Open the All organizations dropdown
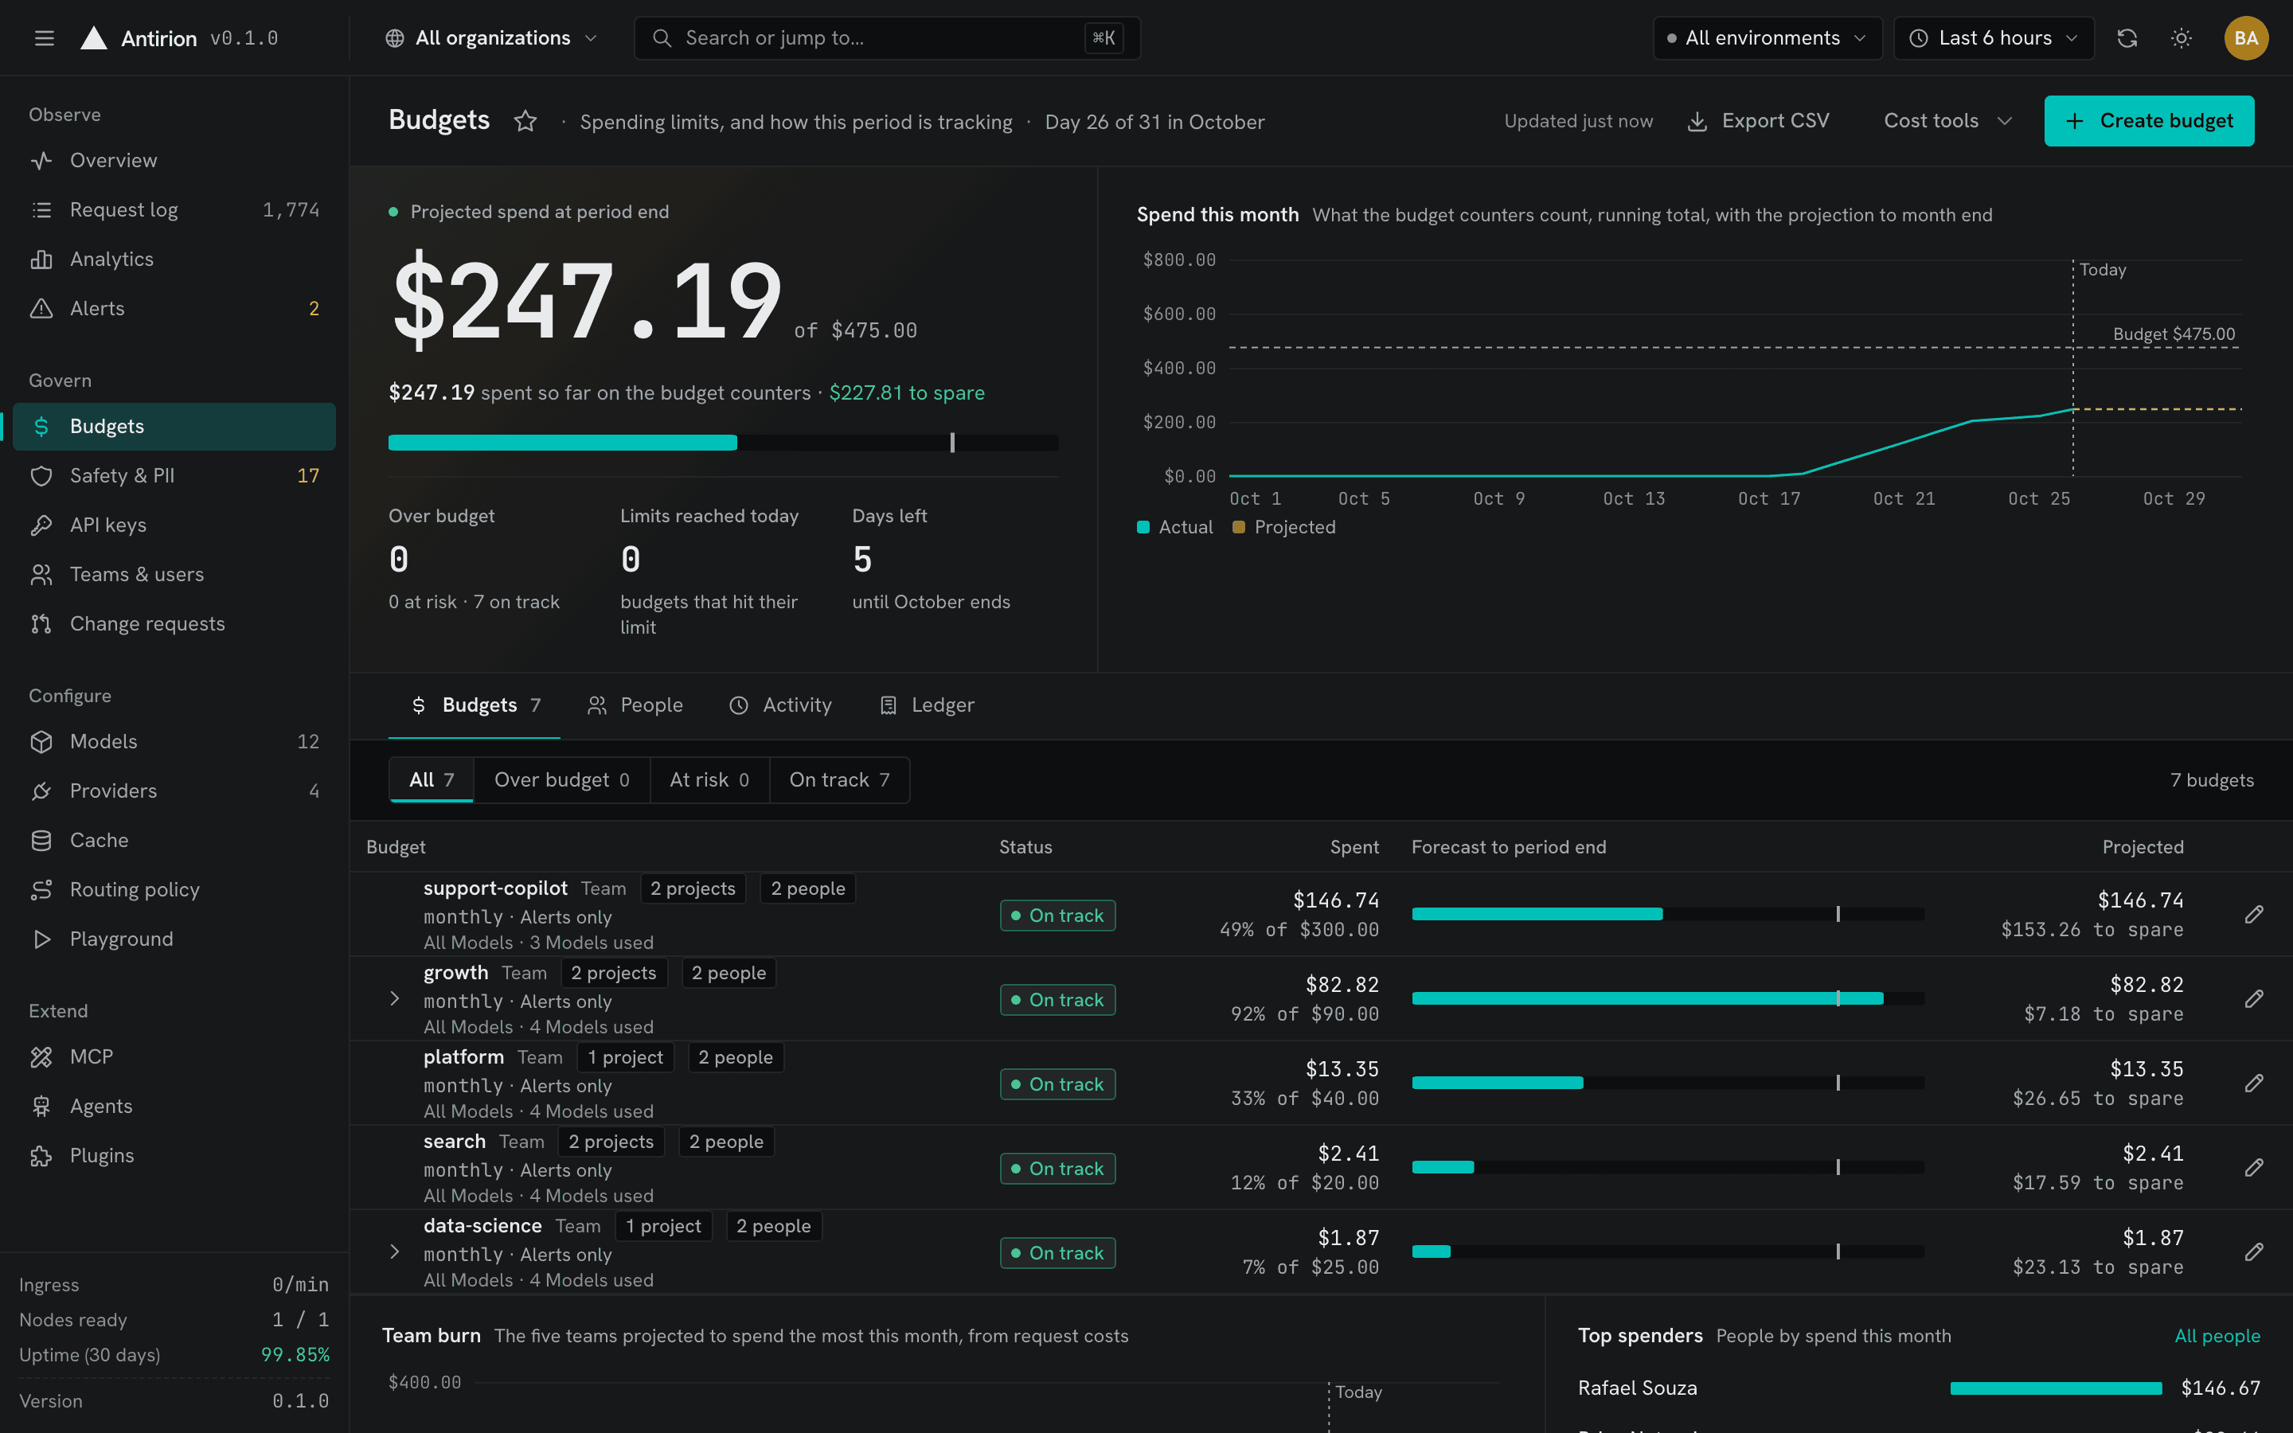Viewport: 2293px width, 1433px height. [490, 38]
